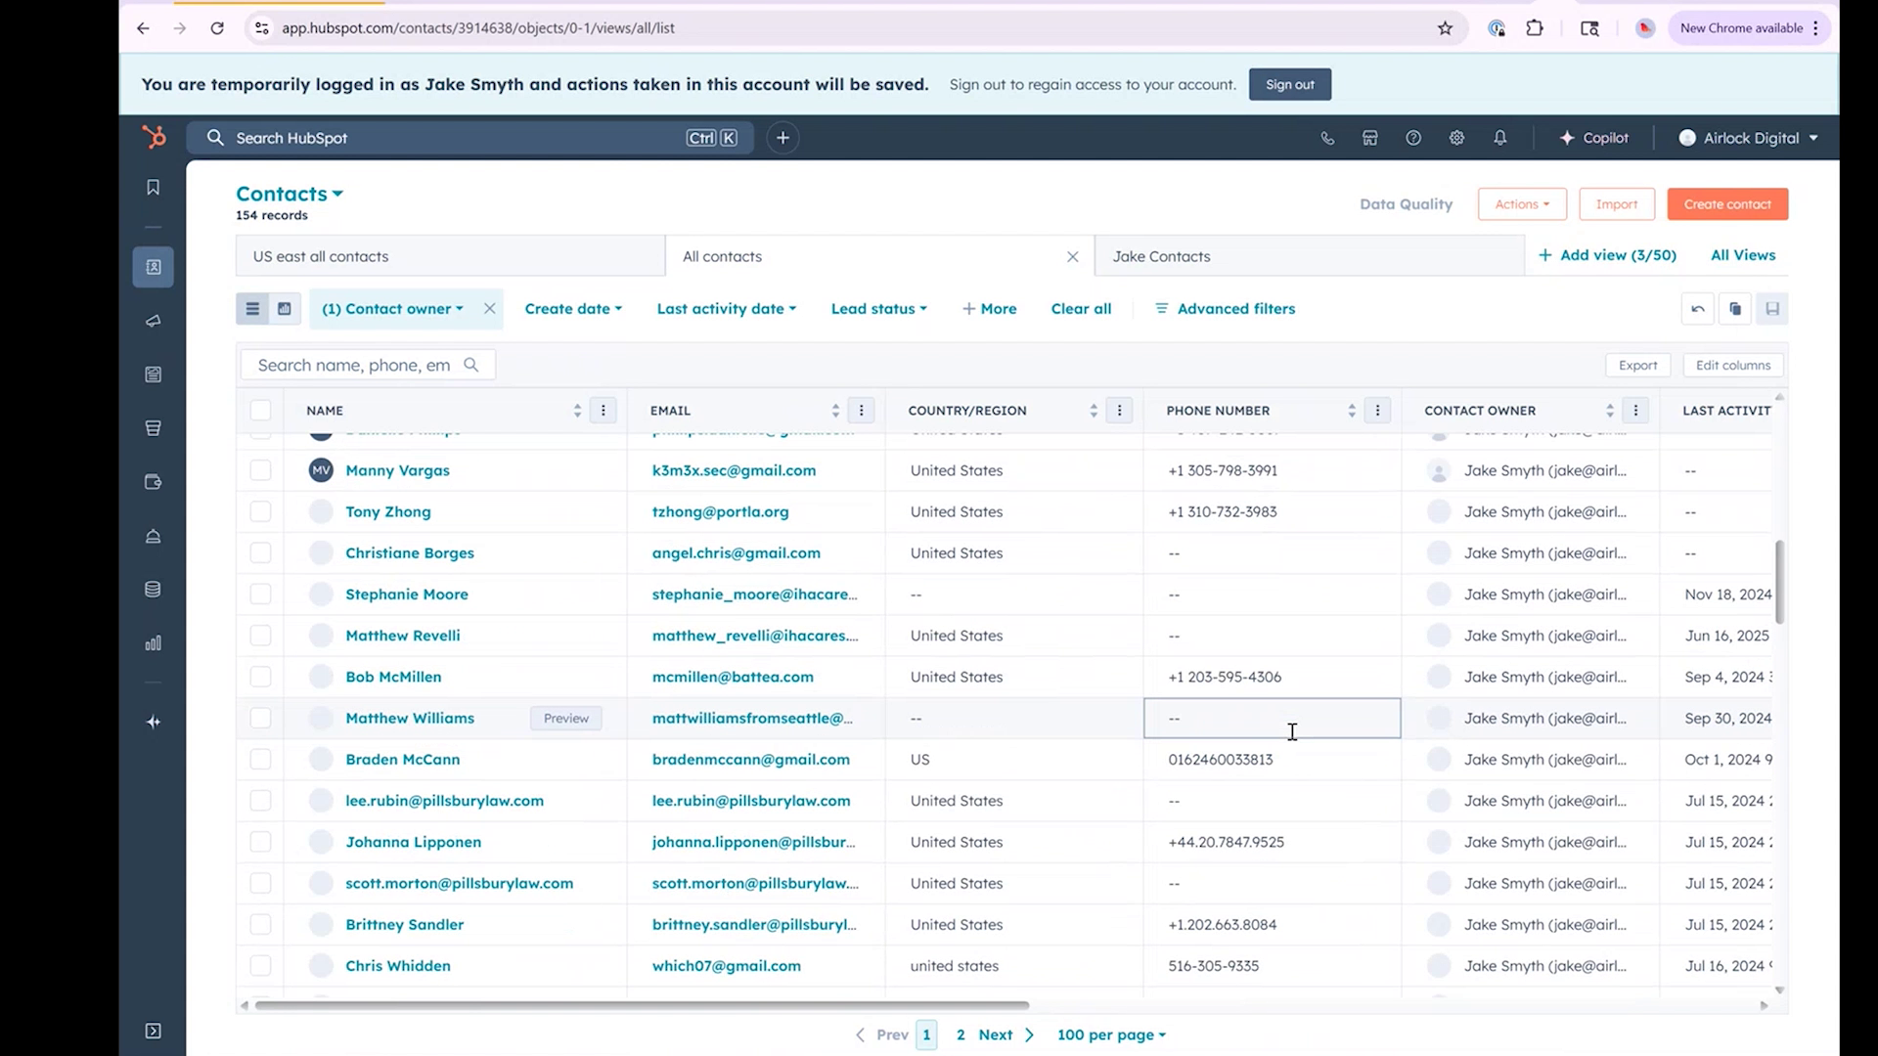
Task: Switch to board view layout
Action: tap(284, 308)
